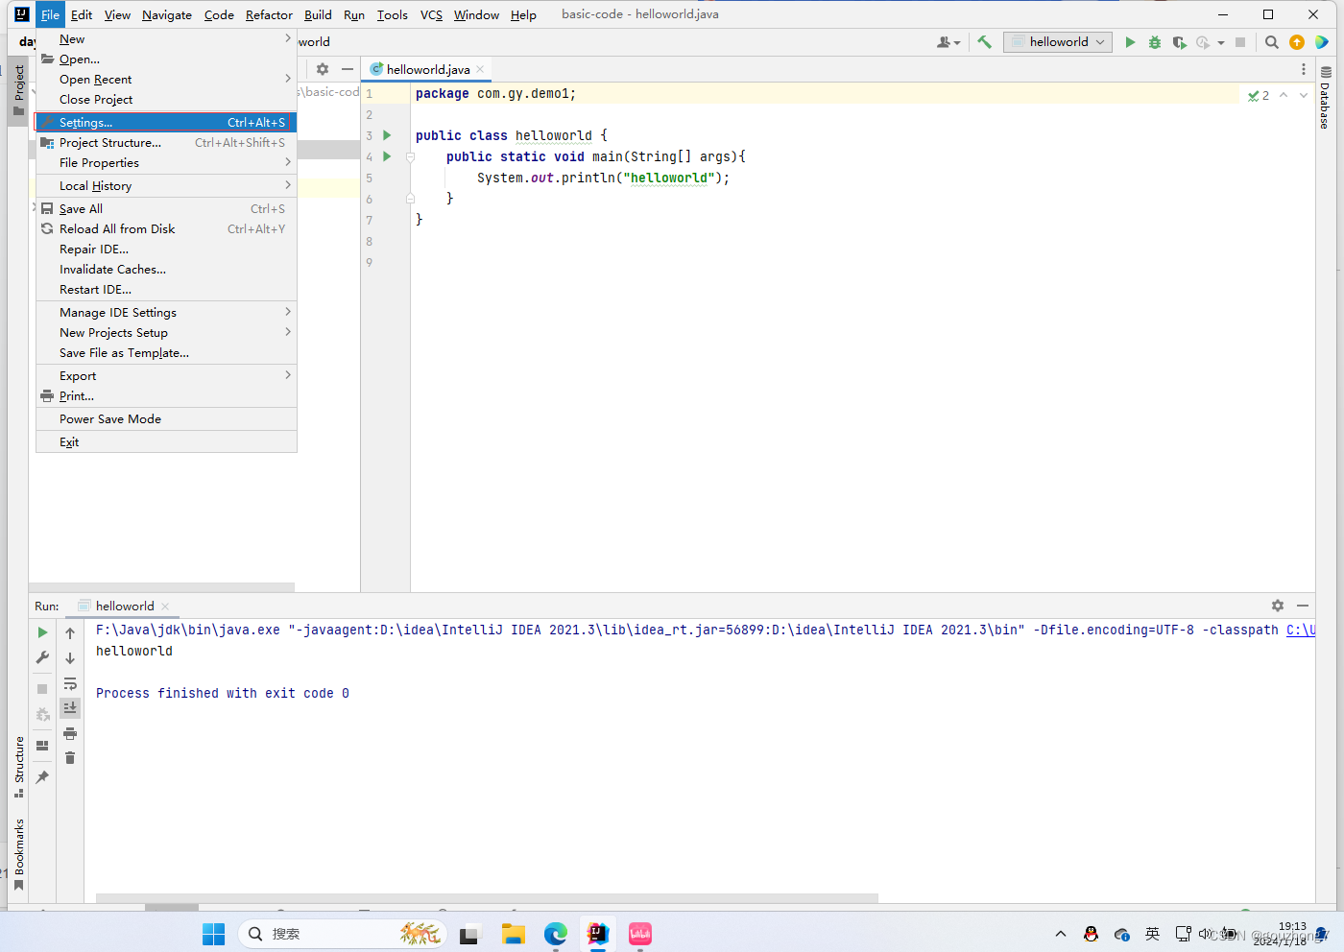The height and width of the screenshot is (952, 1344).
Task: Print Run console output icon
Action: pos(70,734)
